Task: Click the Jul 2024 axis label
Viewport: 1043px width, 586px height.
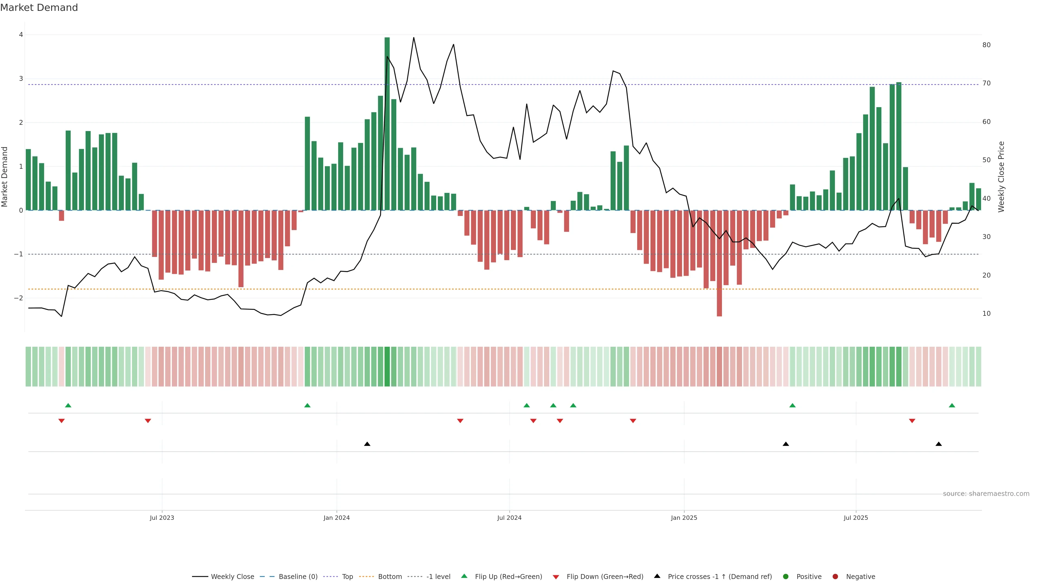Action: 509,518
